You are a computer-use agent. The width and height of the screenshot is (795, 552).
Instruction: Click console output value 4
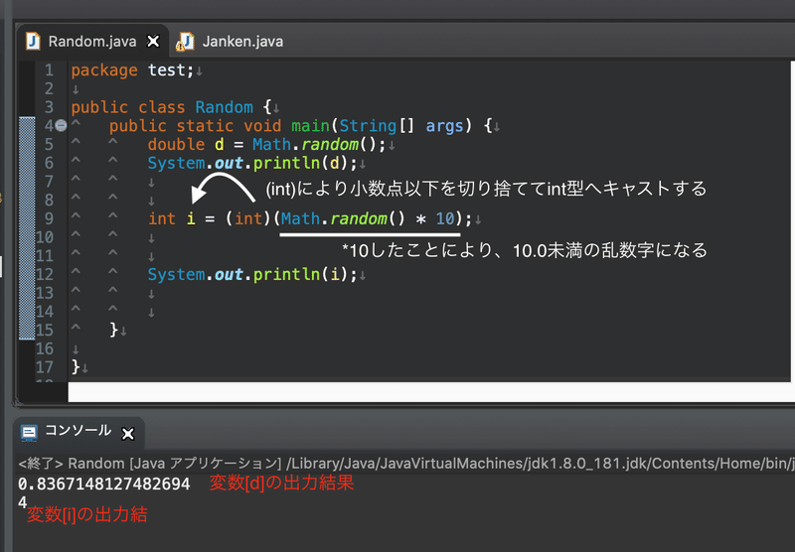click(x=22, y=502)
